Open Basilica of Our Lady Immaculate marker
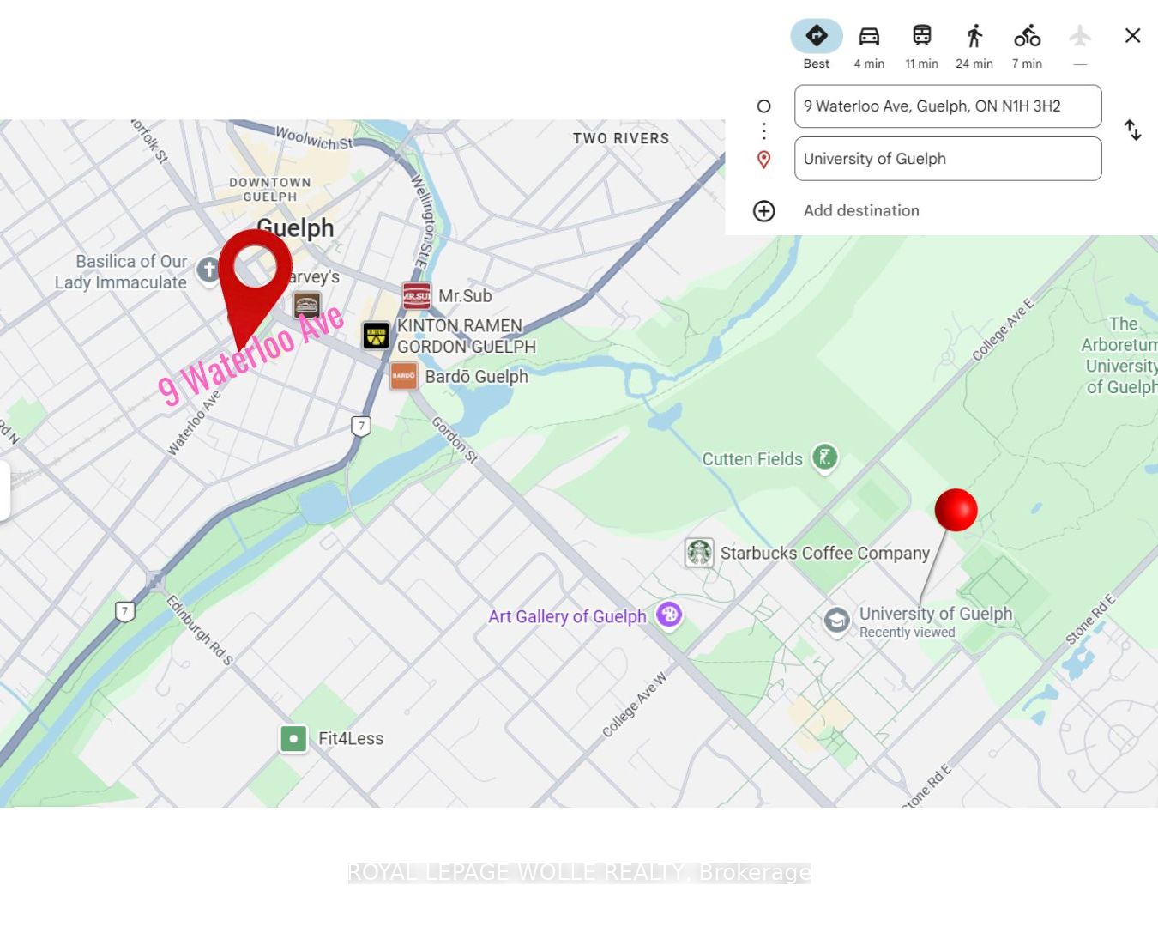The image size is (1158, 927). point(208,270)
